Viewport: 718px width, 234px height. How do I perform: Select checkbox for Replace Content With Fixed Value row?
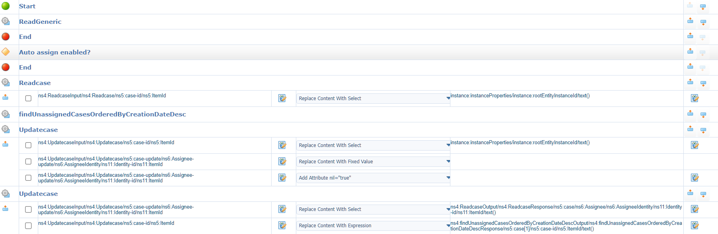(28, 161)
